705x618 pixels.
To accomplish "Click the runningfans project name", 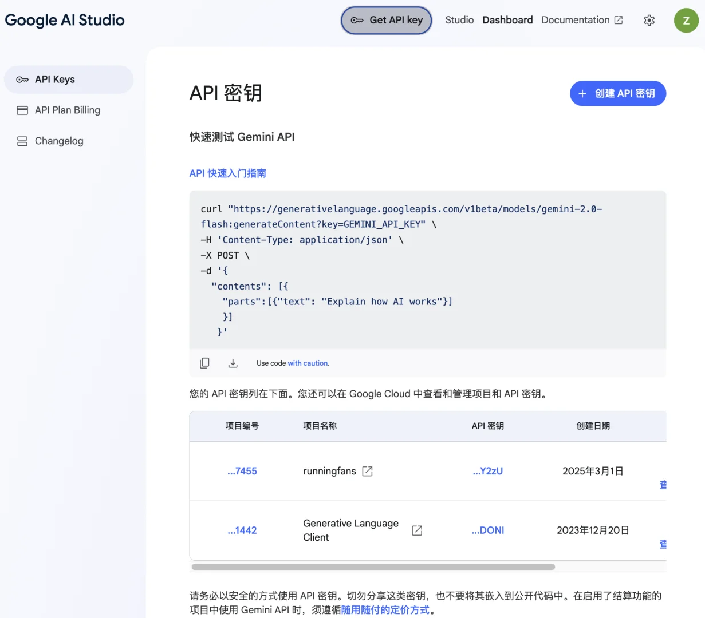I will tap(330, 471).
